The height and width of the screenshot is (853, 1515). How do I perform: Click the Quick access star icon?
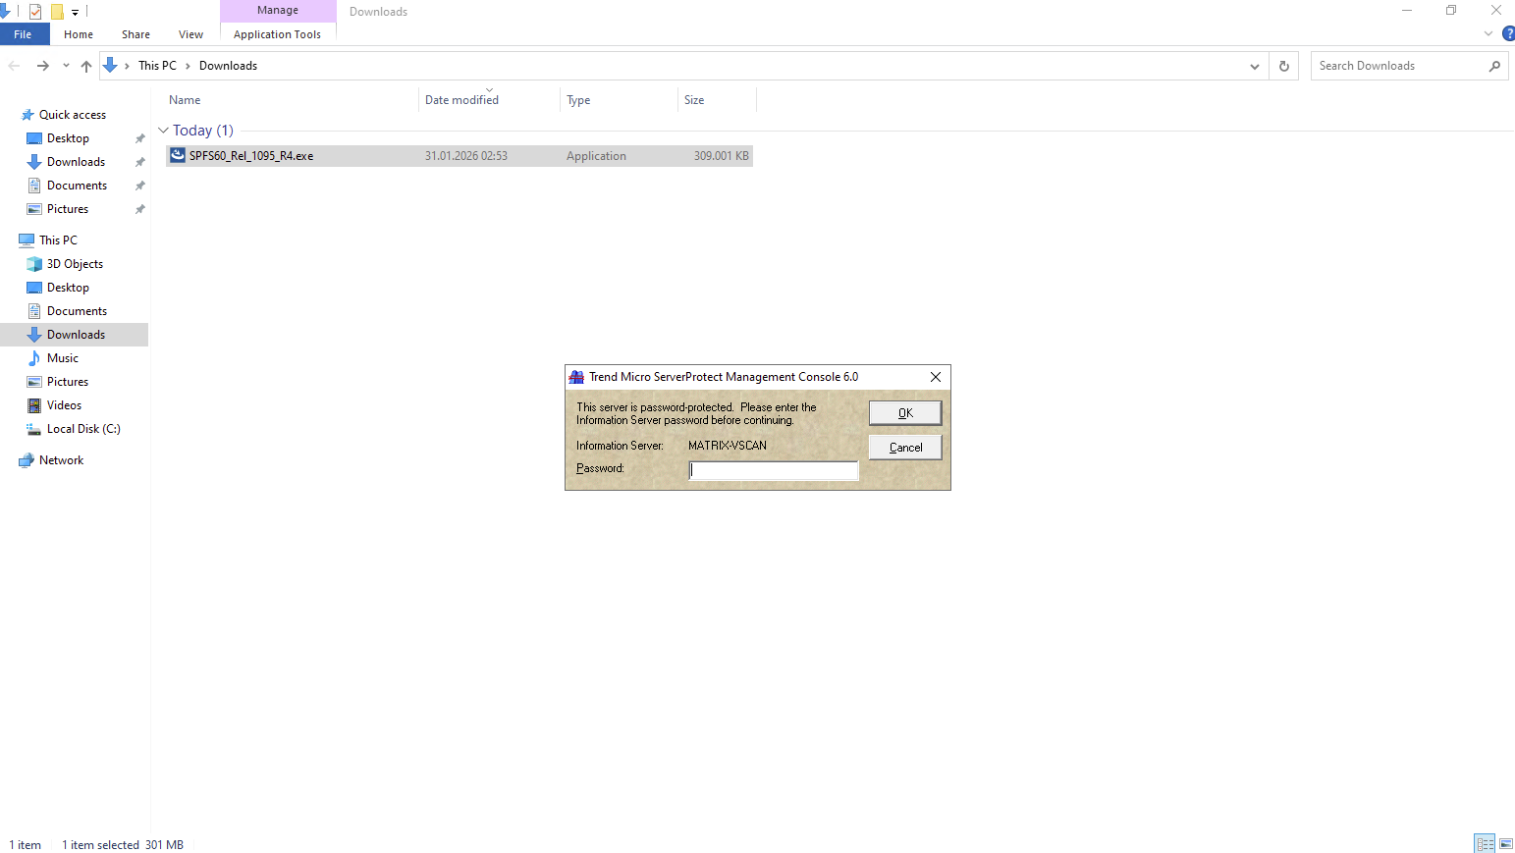[27, 115]
